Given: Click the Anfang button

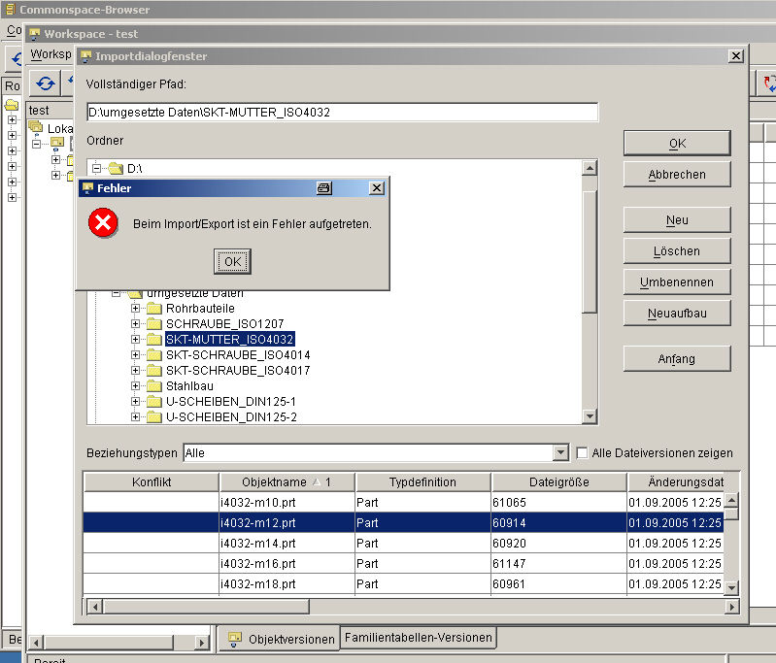Looking at the screenshot, I should (x=677, y=359).
